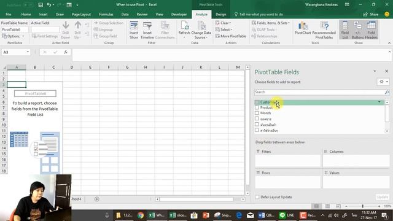The height and width of the screenshot is (221, 393).
Task: Switch to the Insert tab
Action: tap(43, 14)
